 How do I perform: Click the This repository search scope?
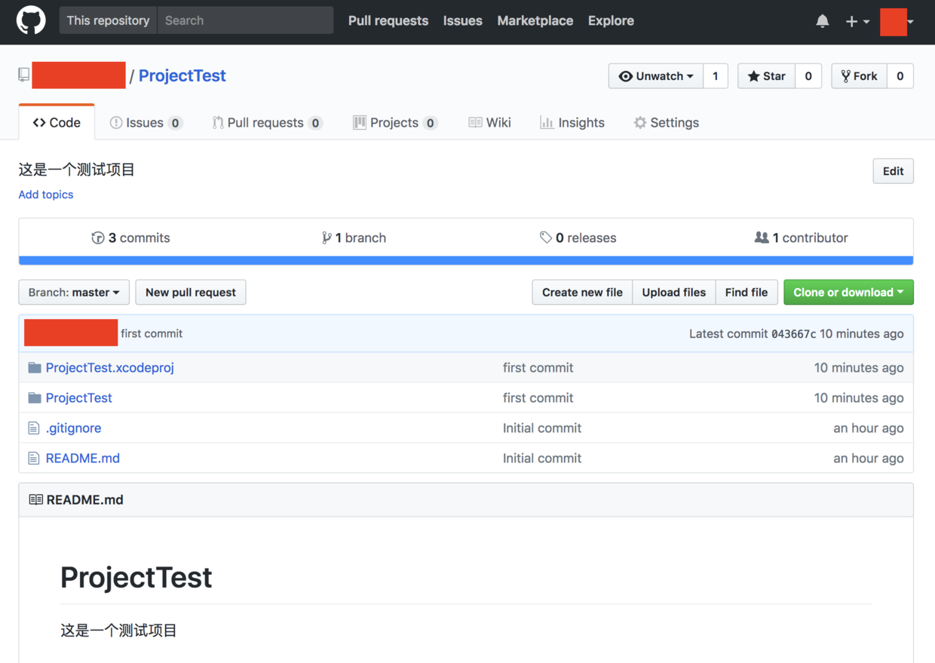pyautogui.click(x=108, y=20)
